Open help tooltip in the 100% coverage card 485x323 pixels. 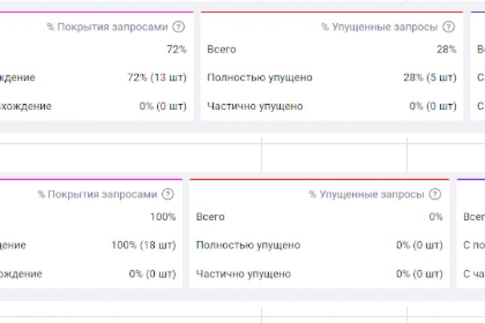click(168, 194)
